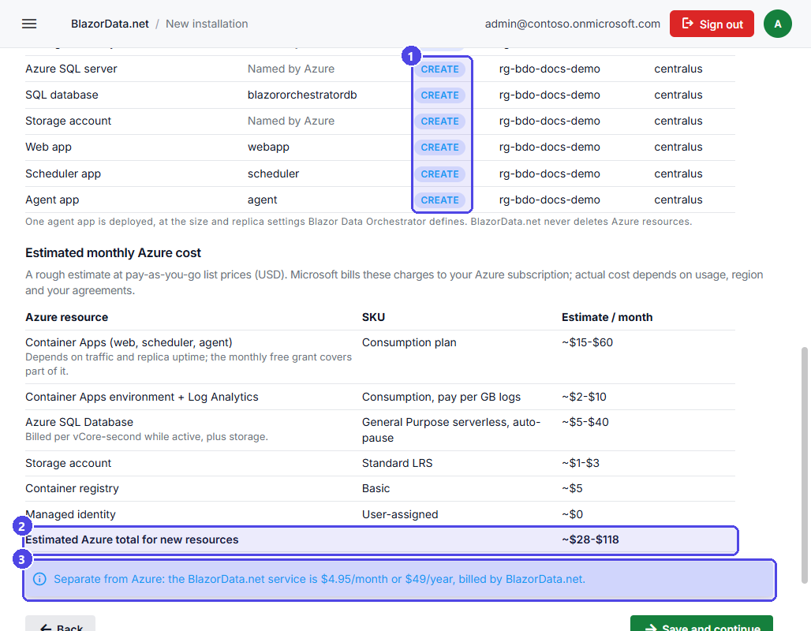The image size is (811, 631).
Task: Click Named by Azure in Azure SQL server row
Action: 290,69
